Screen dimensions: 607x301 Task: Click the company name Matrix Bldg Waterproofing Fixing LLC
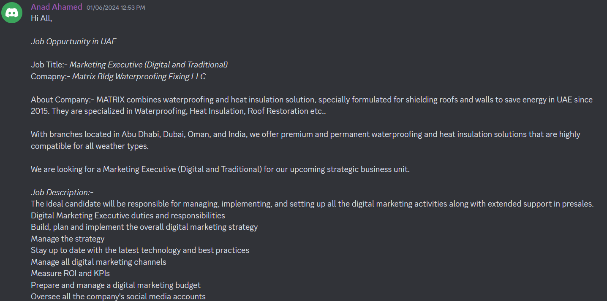139,77
